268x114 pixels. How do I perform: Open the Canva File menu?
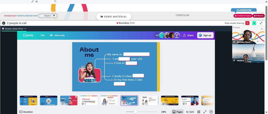pyautogui.click(x=43, y=35)
